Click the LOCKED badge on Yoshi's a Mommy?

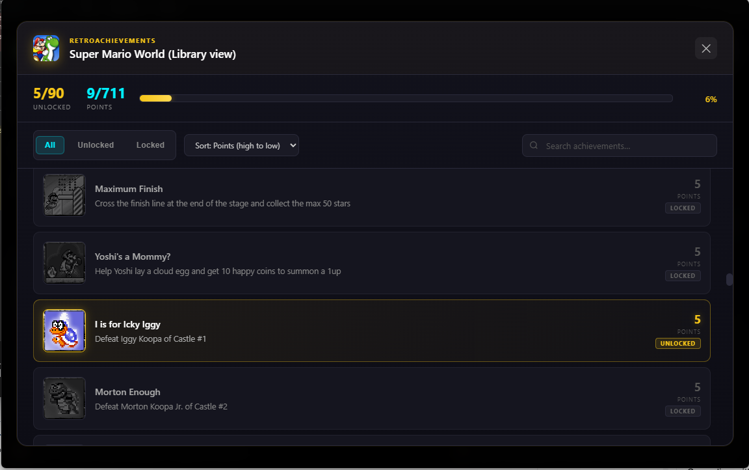coord(683,276)
